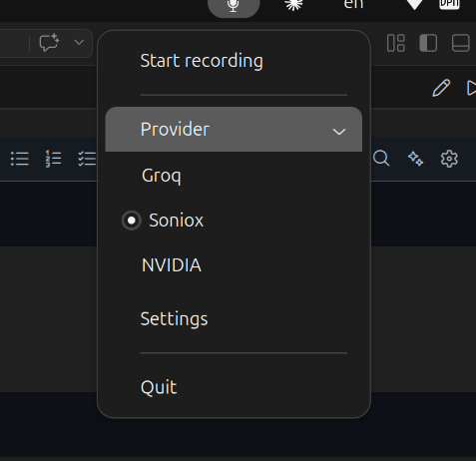Screen dimensions: 476x461
Task: Click the bulleted list icon
Action: tap(20, 159)
